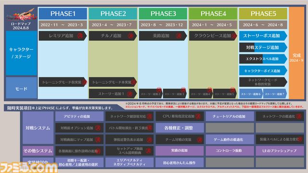
Task: Click the 各種修正・調整 cell
Action: (x=180, y=128)
